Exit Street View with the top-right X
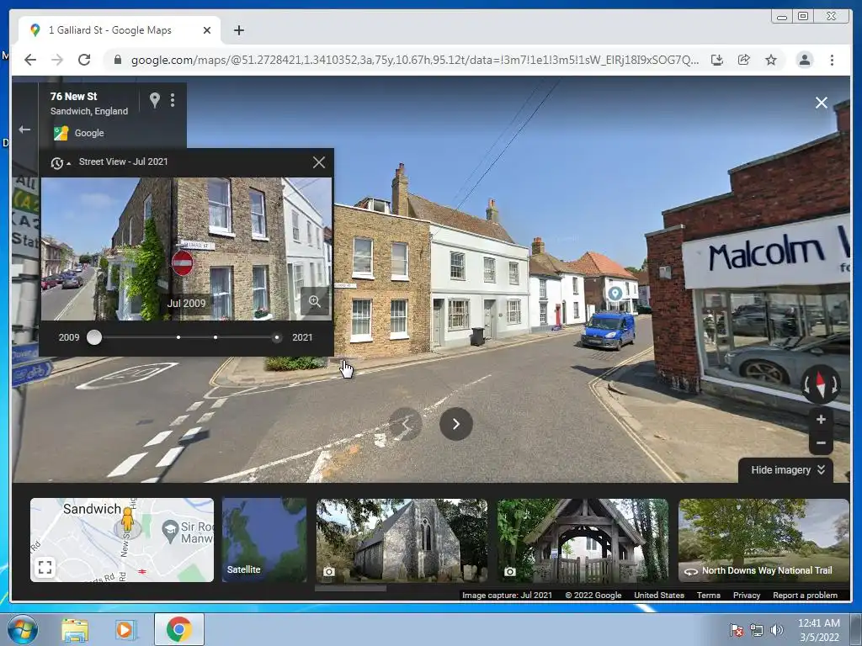Viewport: 862px width, 646px height. [822, 103]
